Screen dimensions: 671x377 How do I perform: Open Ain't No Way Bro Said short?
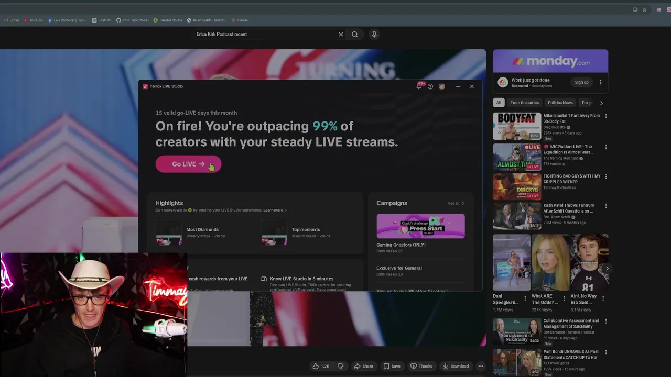click(589, 262)
